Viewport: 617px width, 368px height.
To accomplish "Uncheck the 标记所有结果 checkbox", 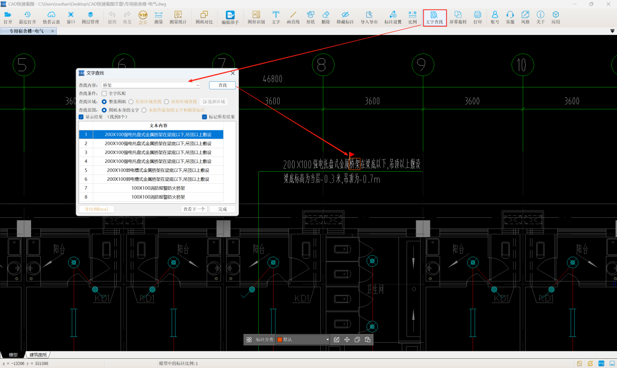I will click(205, 117).
